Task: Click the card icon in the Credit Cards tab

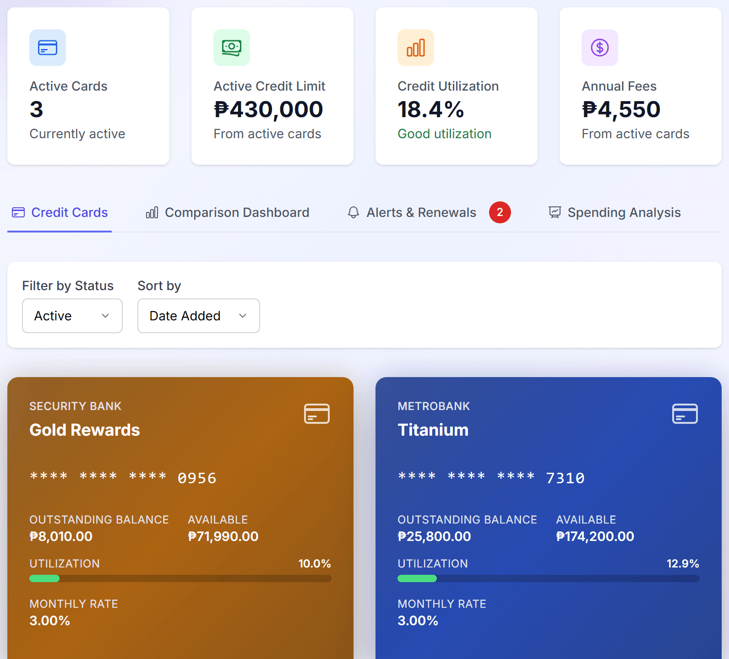Action: (18, 212)
